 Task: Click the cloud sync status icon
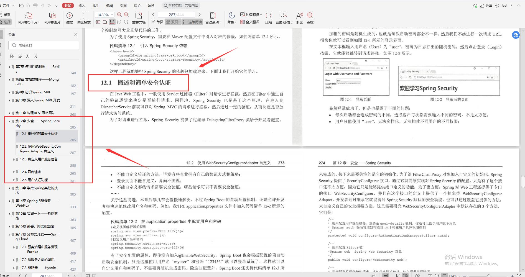475,6
